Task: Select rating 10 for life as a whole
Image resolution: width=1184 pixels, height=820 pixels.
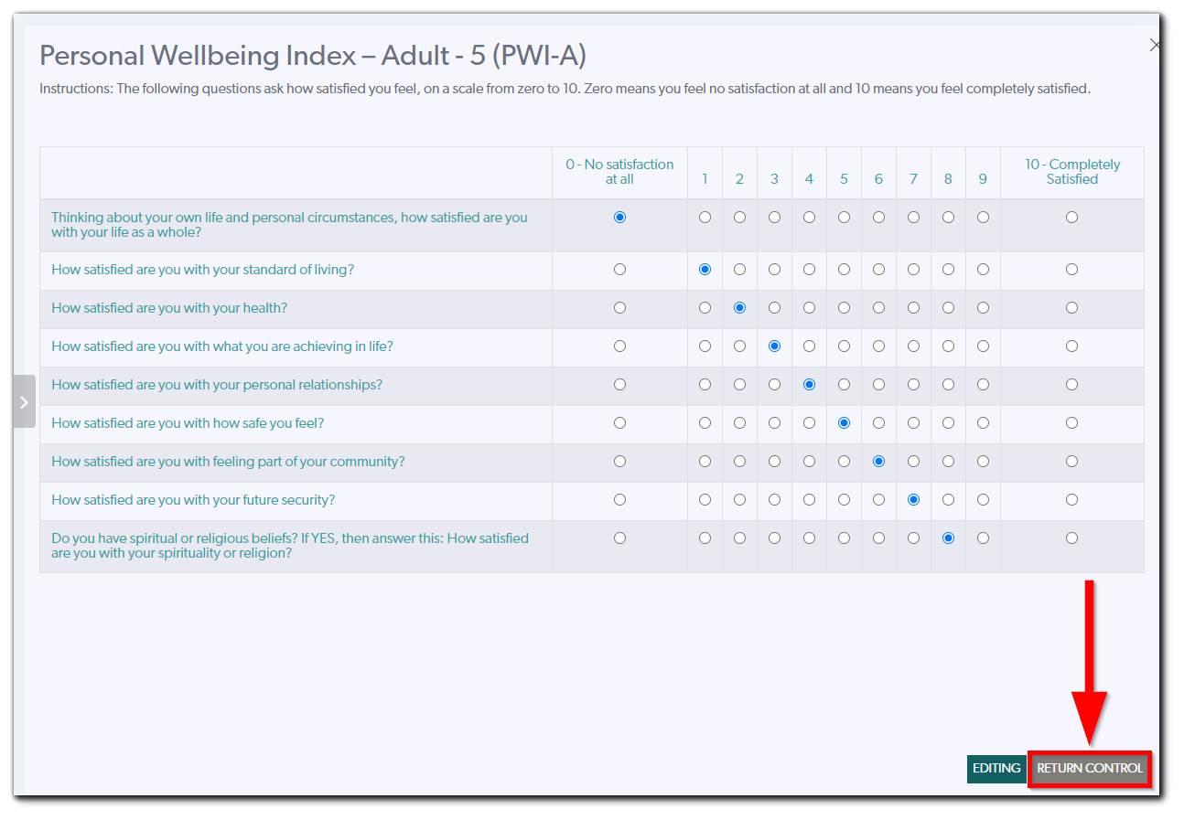Action: pyautogui.click(x=1071, y=217)
